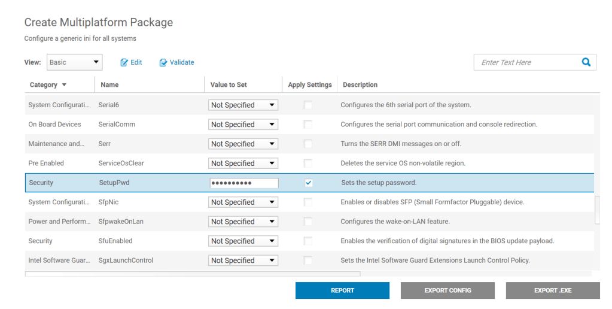Click the REPORT button
Screen dimensions: 612x309
click(x=342, y=290)
